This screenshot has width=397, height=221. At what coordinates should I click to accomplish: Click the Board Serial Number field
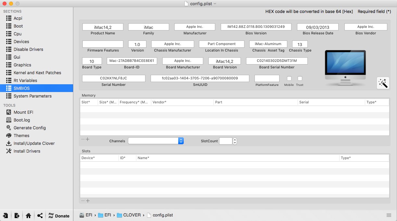(277, 61)
